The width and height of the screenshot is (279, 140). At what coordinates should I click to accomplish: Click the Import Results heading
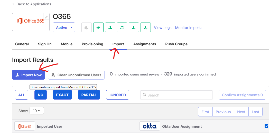coord(33,60)
